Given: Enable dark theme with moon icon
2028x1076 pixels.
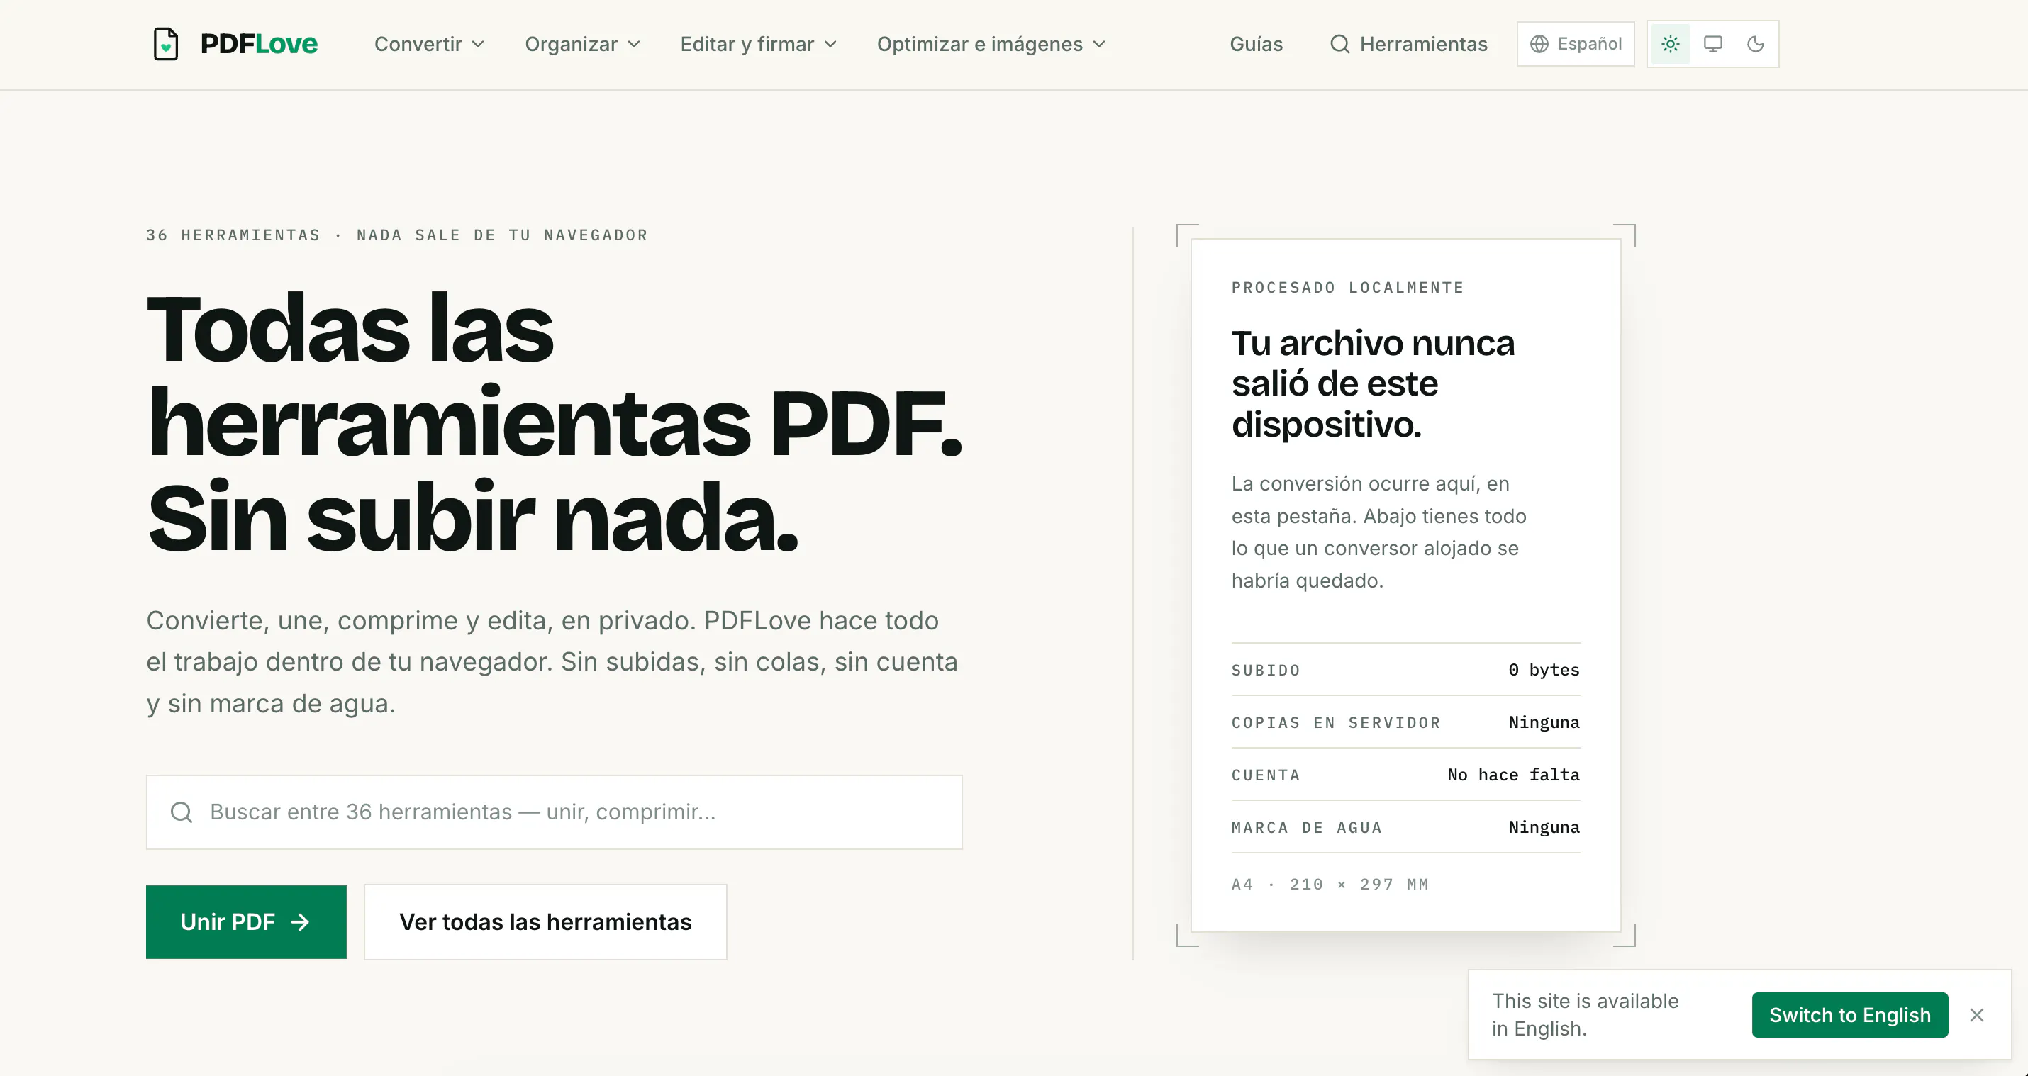Looking at the screenshot, I should (x=1755, y=44).
